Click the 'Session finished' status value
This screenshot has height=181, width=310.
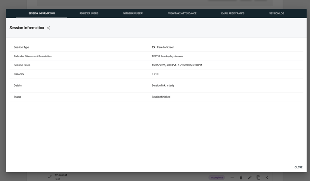[161, 97]
